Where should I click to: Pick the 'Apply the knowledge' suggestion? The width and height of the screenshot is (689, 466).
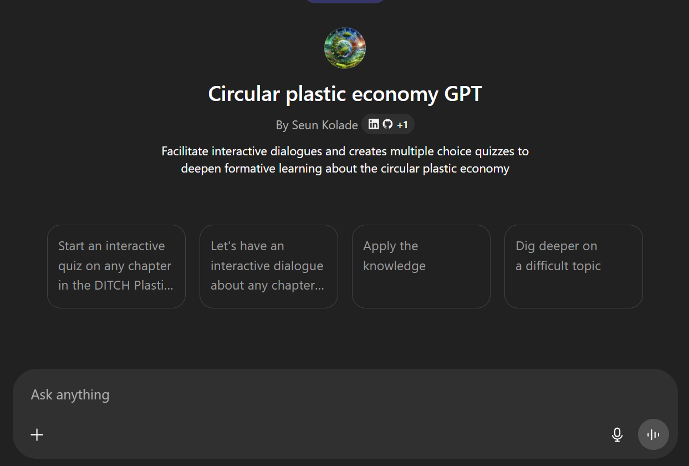(x=421, y=266)
